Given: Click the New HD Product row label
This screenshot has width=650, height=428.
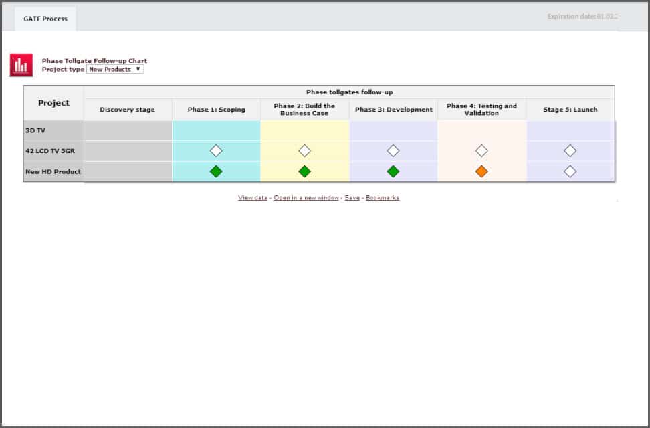Looking at the screenshot, I should tap(53, 171).
